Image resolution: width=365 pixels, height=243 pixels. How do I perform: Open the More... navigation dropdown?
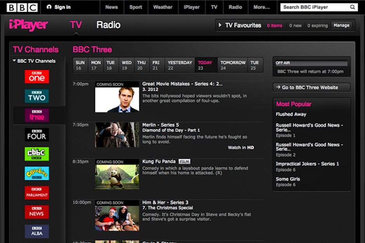(261, 7)
